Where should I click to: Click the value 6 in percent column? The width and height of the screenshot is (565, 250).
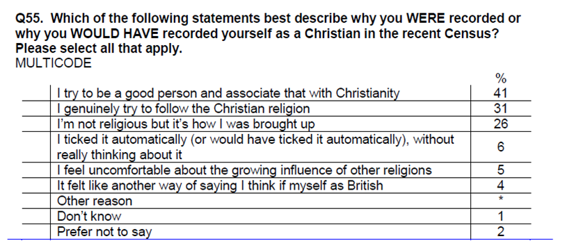(500, 147)
